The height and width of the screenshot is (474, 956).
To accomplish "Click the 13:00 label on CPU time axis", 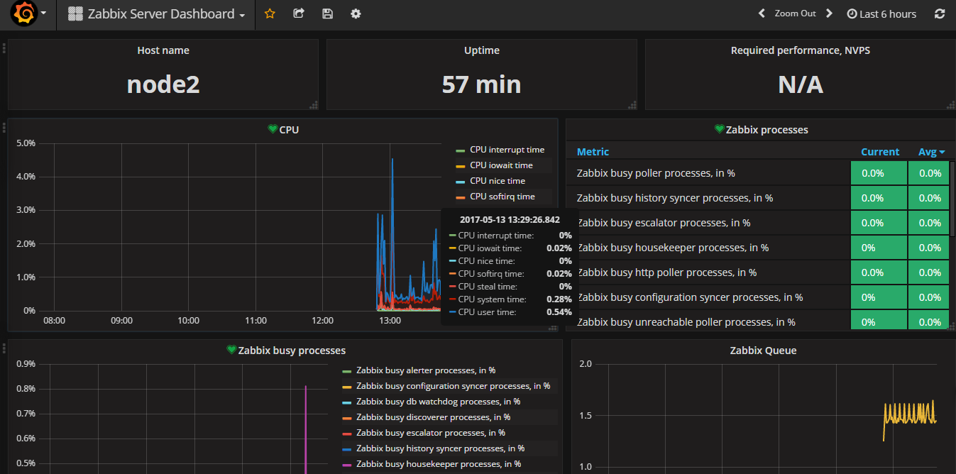I will coord(390,321).
